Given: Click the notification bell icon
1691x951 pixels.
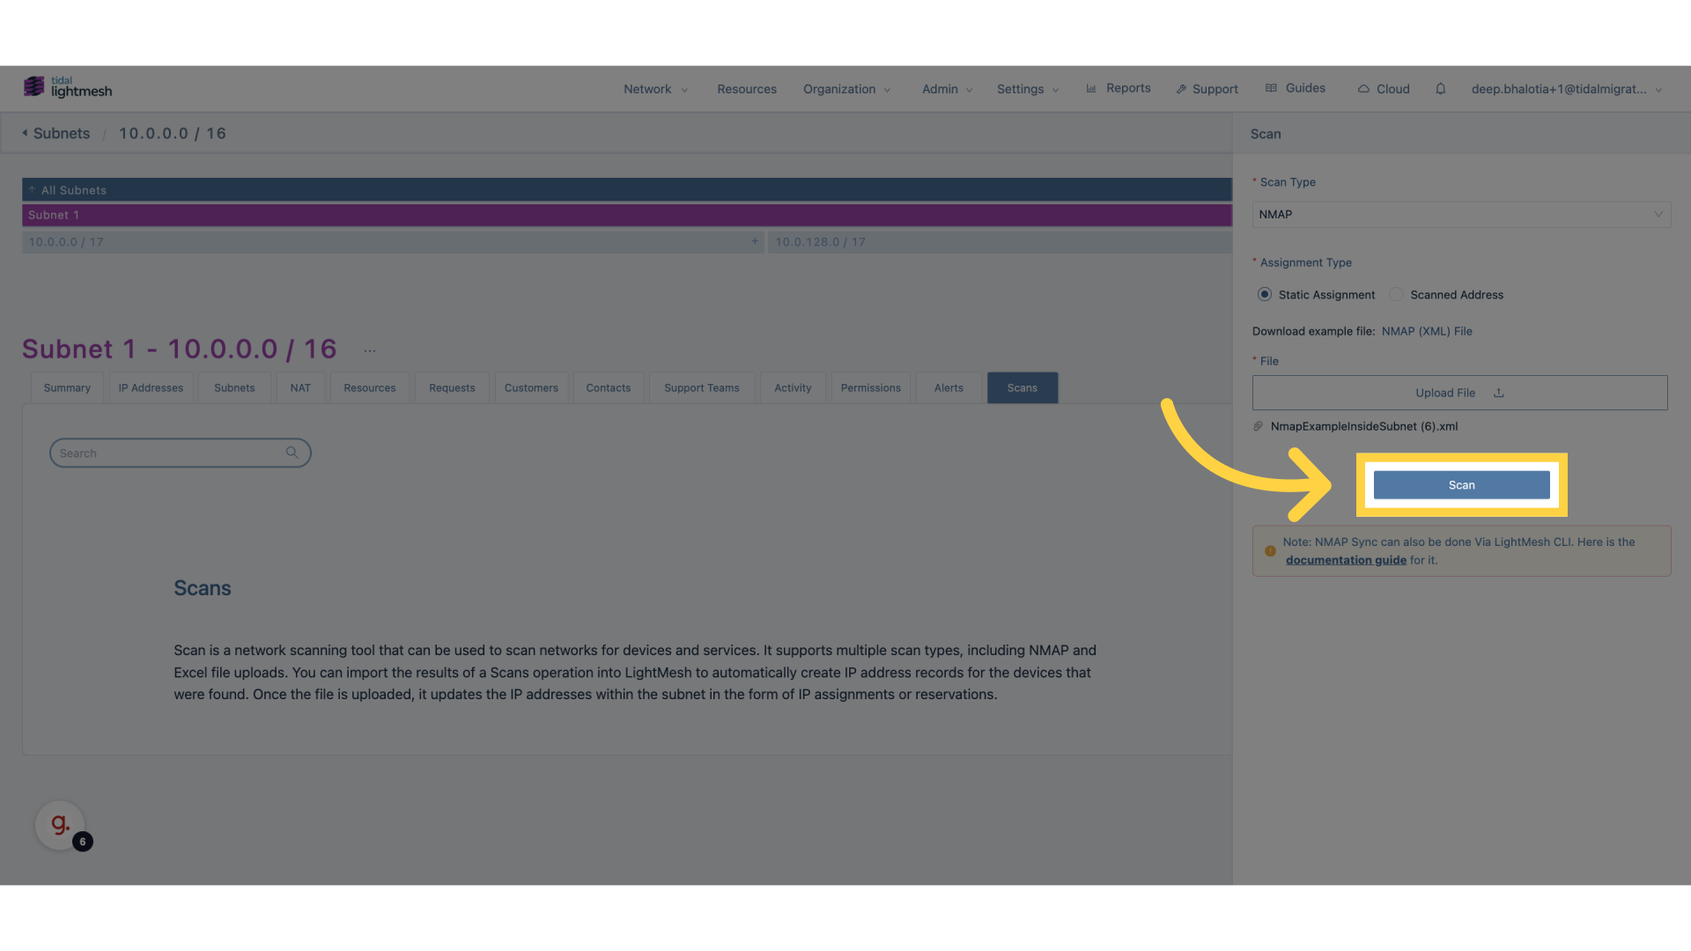Looking at the screenshot, I should click(1440, 88).
